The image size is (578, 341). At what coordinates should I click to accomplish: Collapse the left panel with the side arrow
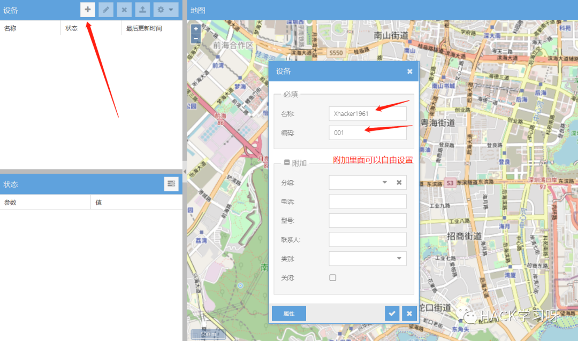point(184,172)
